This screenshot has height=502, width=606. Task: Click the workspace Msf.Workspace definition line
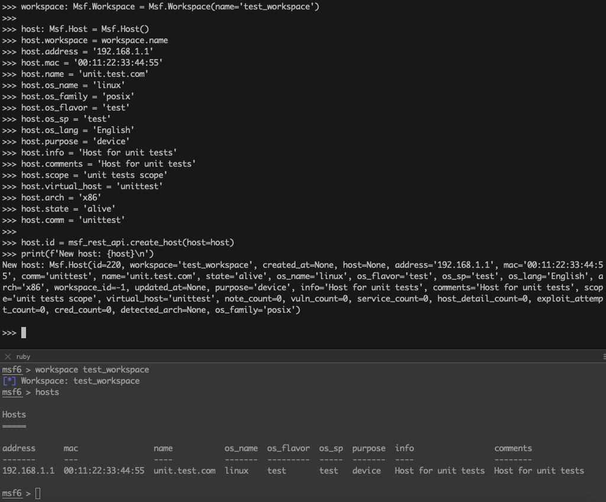(x=161, y=7)
